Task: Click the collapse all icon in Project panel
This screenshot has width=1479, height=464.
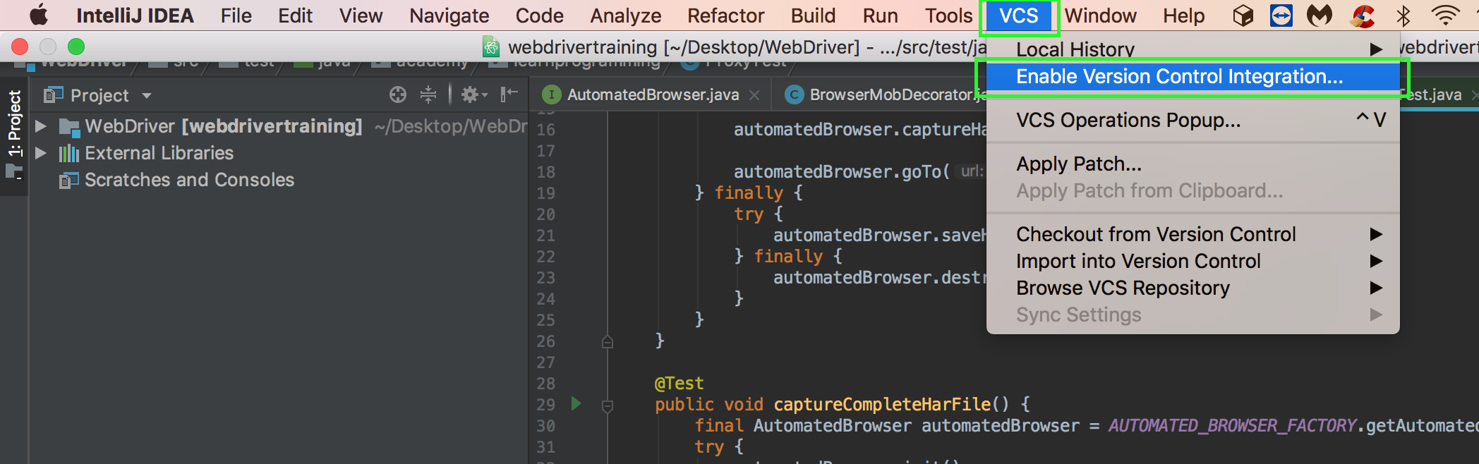Action: point(428,94)
